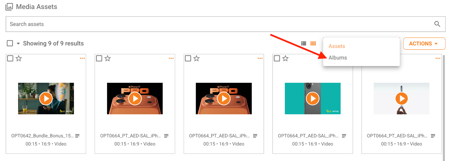Show details icon next to OPT0642_Bundle_Bonus name

pos(77,136)
